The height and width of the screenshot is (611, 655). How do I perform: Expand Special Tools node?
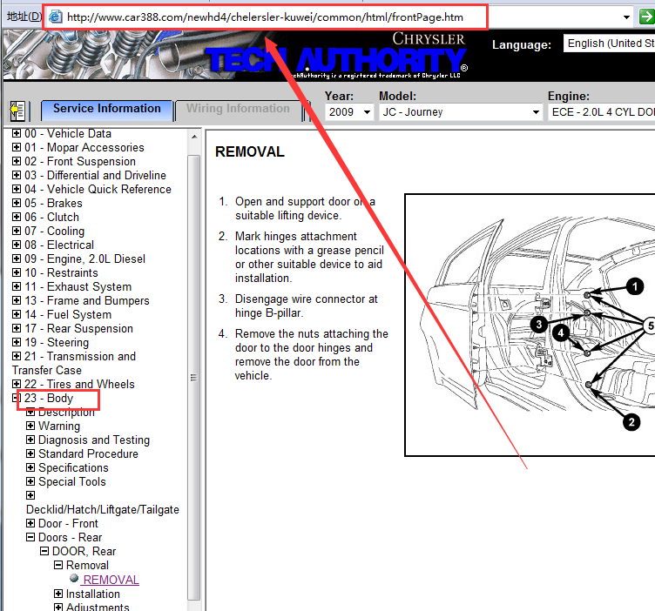30,481
